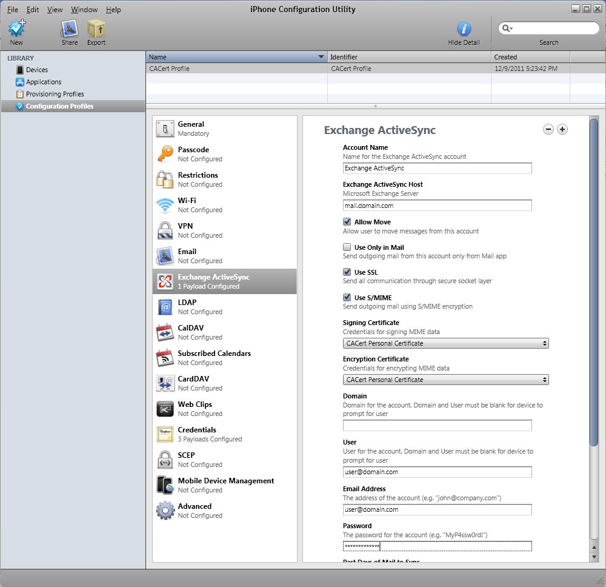Open the Signing Certificate dropdown
The height and width of the screenshot is (587, 606).
pos(445,343)
